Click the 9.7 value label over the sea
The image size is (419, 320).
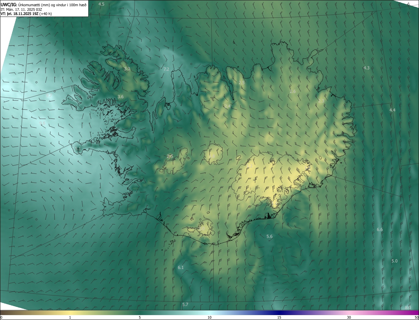pos(49,96)
